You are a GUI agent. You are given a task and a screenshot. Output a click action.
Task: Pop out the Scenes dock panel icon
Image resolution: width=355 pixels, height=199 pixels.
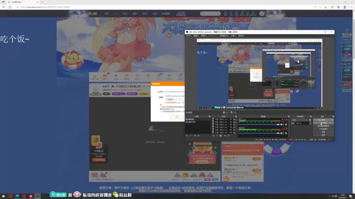click(x=209, y=116)
